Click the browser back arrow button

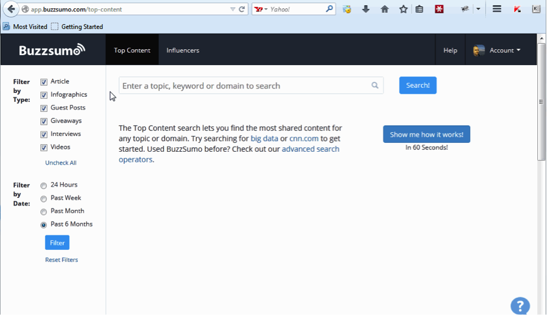click(x=11, y=9)
